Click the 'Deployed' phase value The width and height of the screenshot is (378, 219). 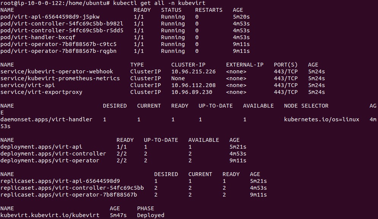coord(151,215)
